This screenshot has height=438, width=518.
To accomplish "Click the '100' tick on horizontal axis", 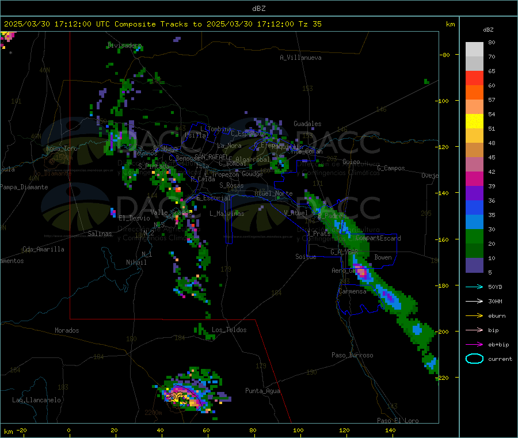I will pyautogui.click(x=298, y=430).
